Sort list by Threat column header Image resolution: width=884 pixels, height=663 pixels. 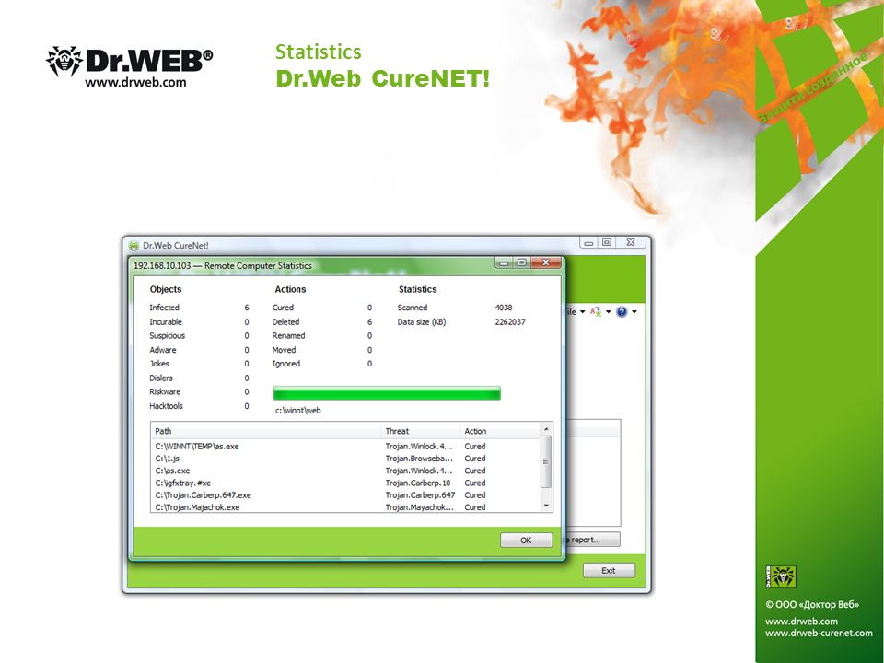click(x=421, y=431)
